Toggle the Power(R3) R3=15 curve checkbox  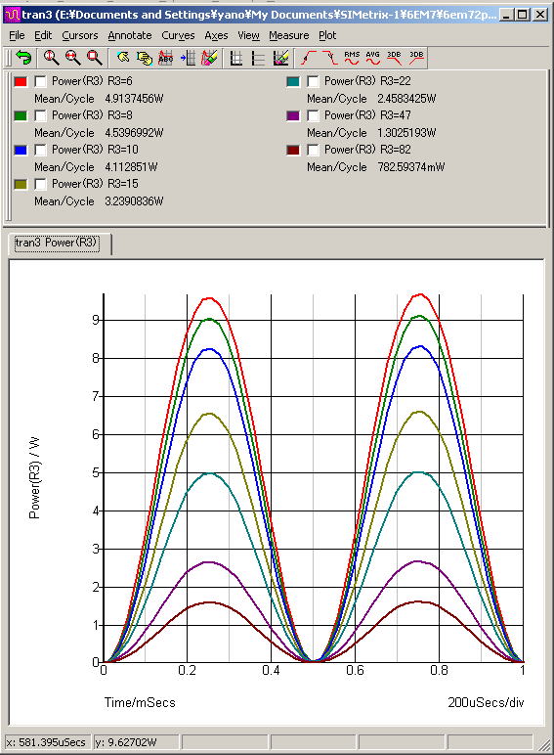coord(40,184)
